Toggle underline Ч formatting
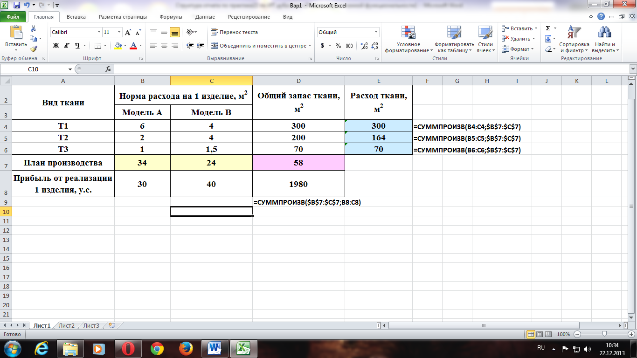Screen dimensions: 637x358 [77, 46]
